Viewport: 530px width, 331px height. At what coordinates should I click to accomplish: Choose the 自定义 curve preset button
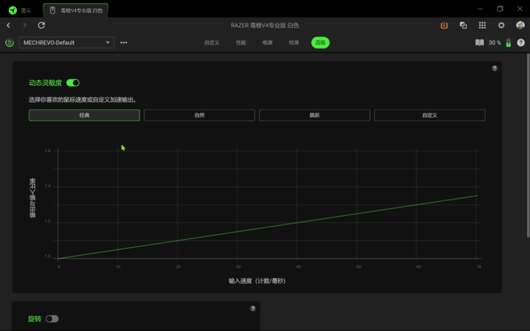tap(430, 115)
